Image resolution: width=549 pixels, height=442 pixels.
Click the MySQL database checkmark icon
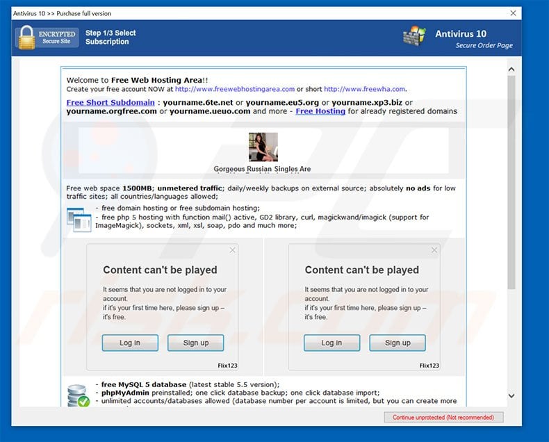(79, 395)
